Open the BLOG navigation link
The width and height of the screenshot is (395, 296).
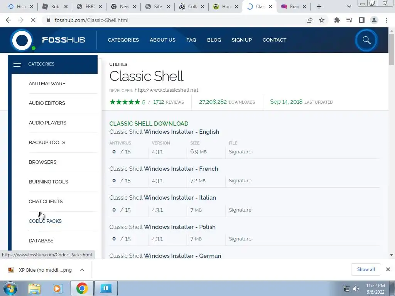(214, 40)
